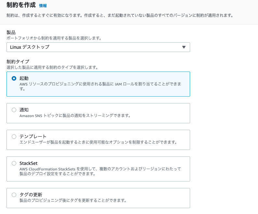Viewport: 258px width, 214px height.
Task: Click the 制約タイプ section heading
Action: tap(18, 61)
